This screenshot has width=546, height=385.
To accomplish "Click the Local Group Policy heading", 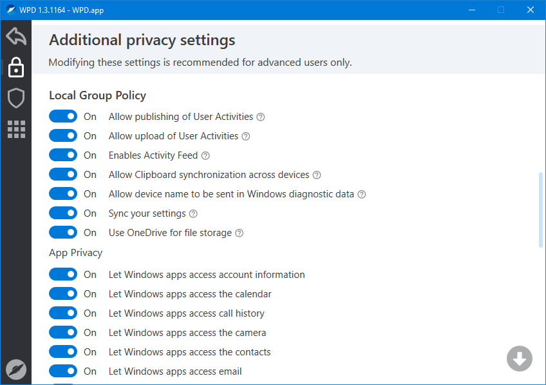I will (97, 95).
